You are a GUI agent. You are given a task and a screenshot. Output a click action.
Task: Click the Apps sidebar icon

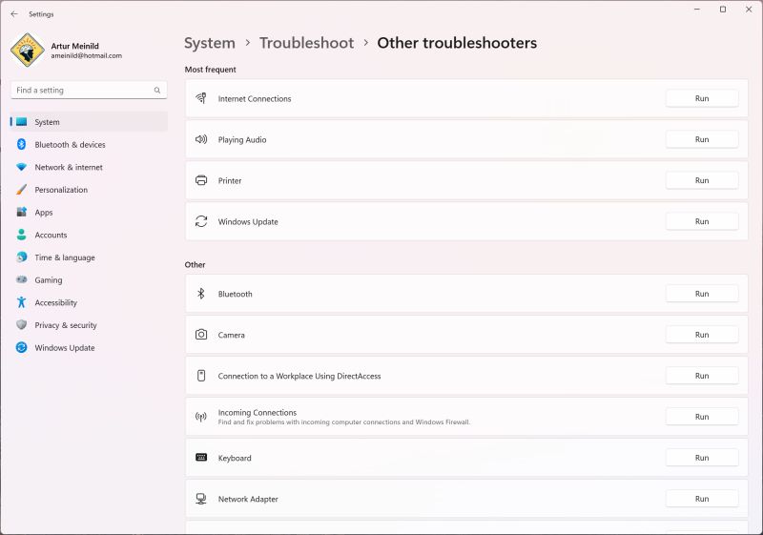(21, 212)
